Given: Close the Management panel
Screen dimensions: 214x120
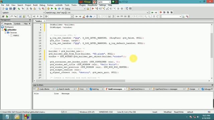Looking at the screenshot, I should [x=30, y=20].
